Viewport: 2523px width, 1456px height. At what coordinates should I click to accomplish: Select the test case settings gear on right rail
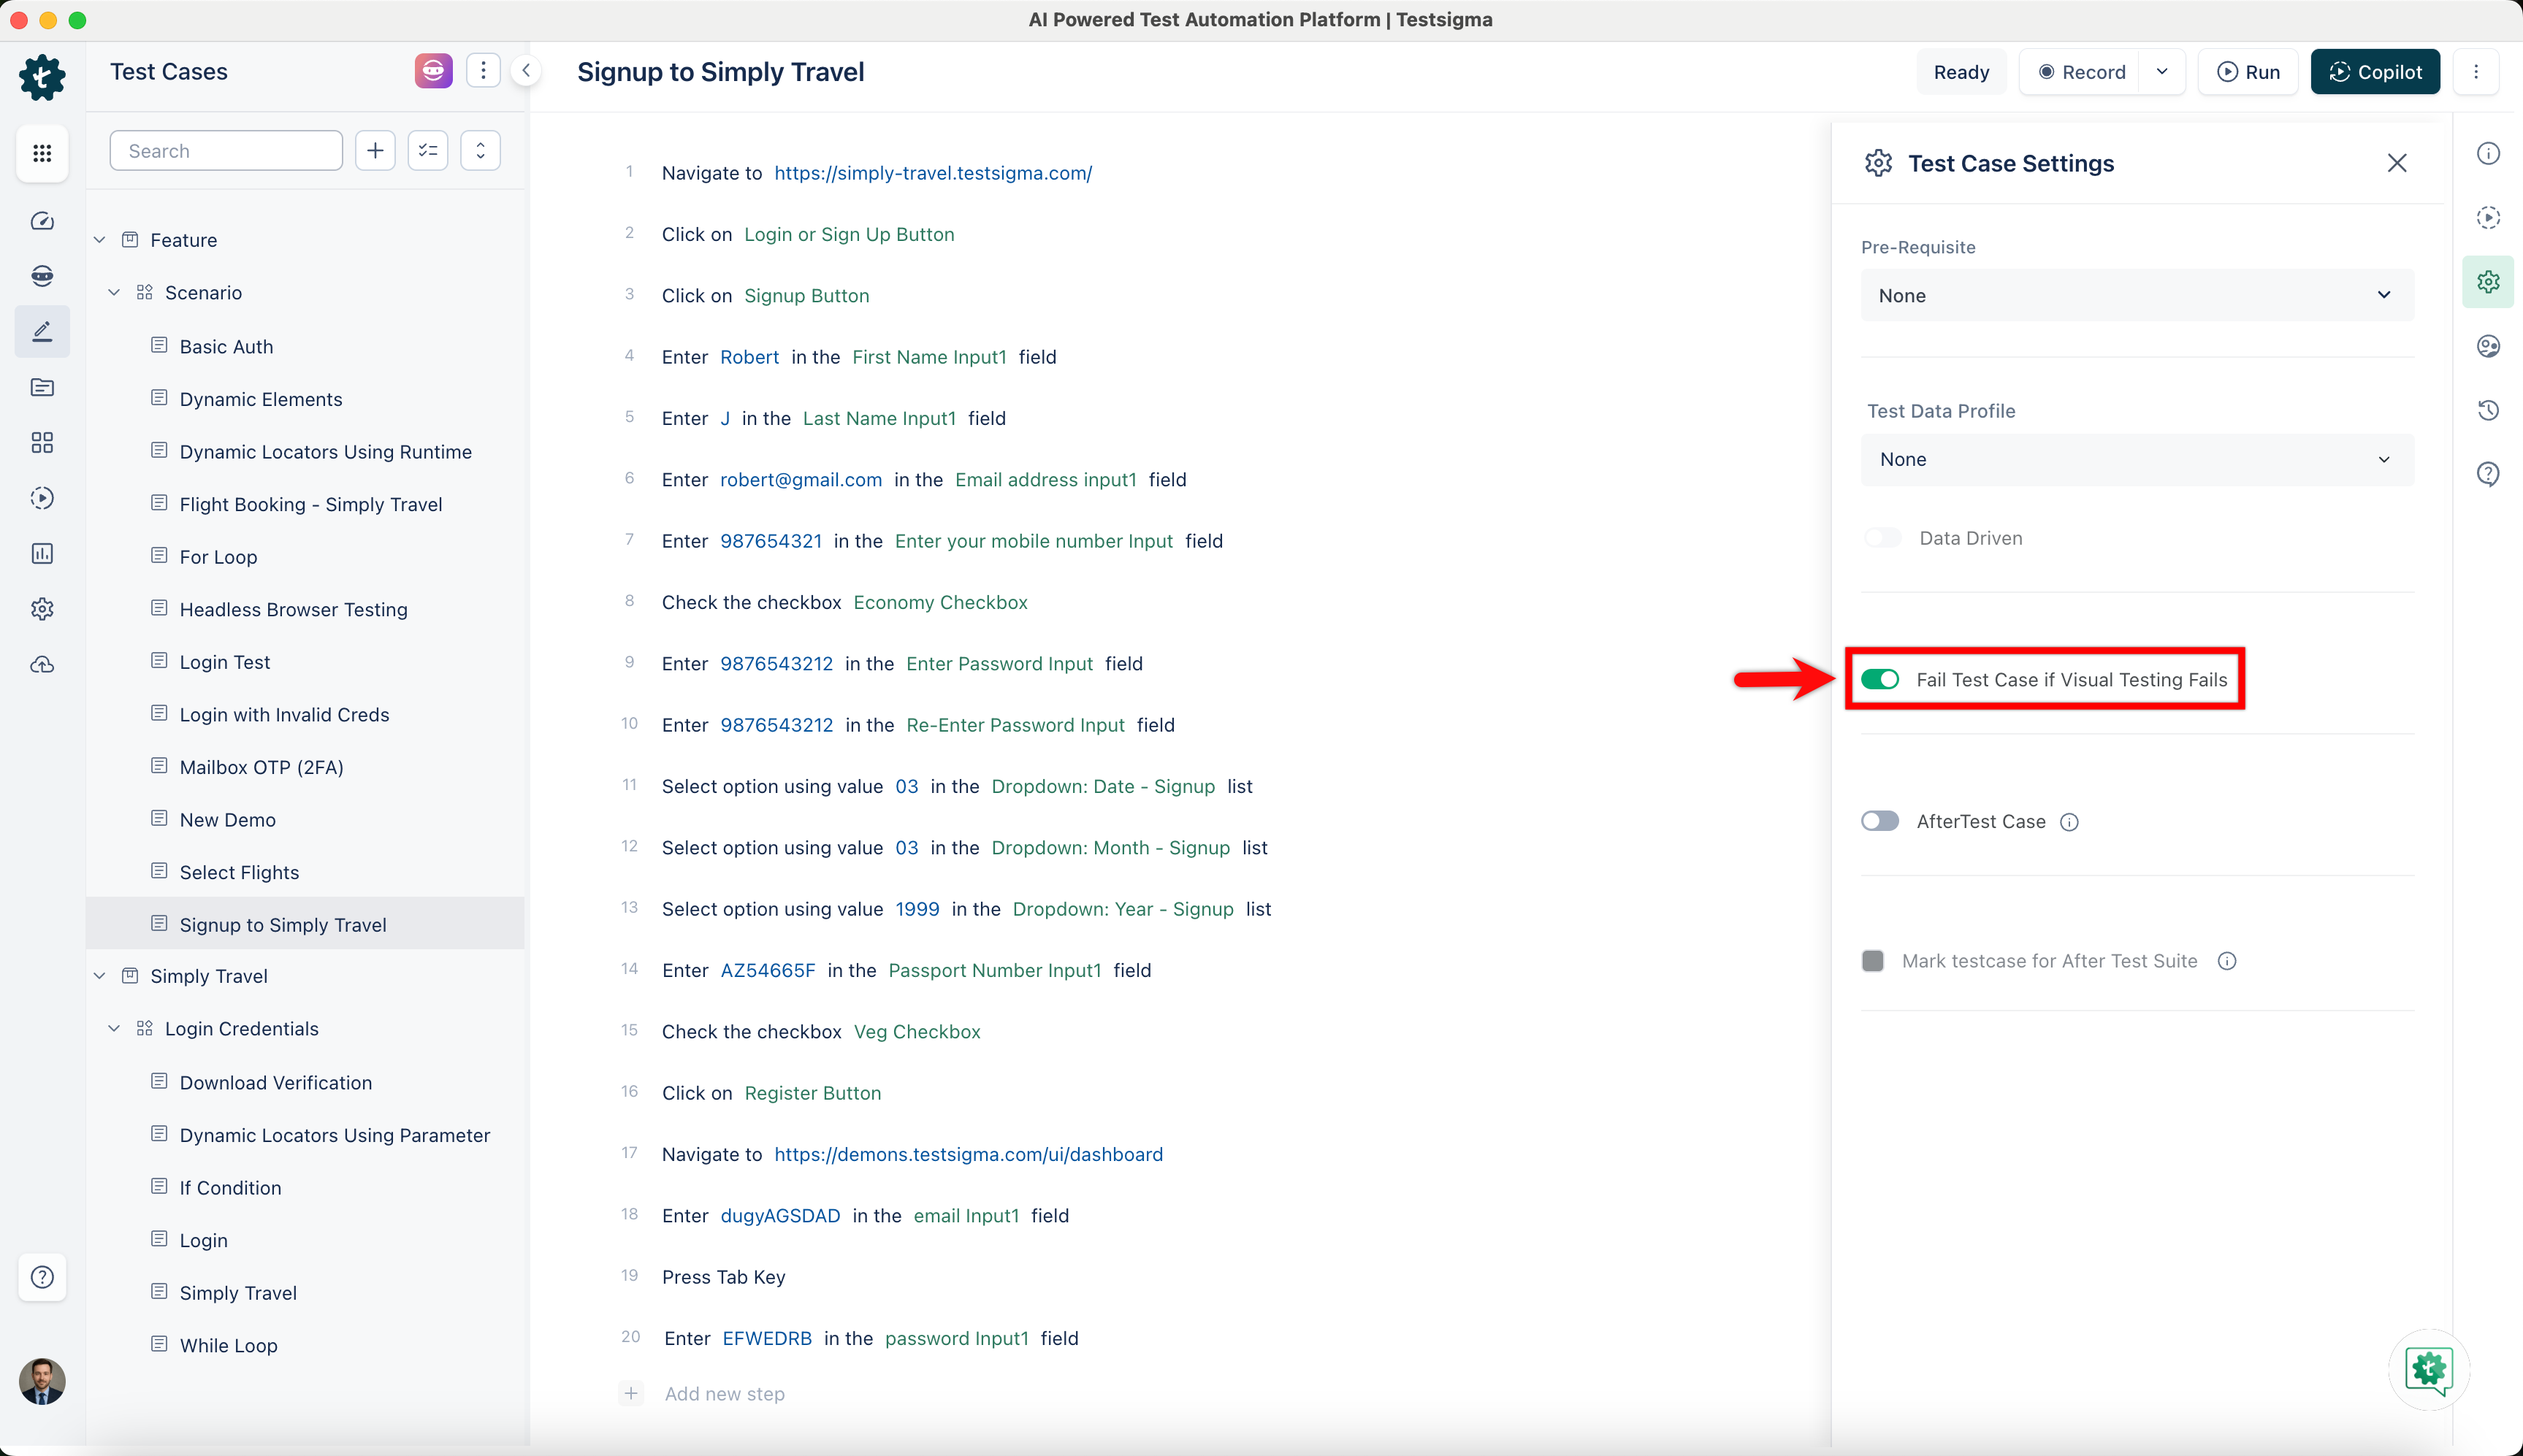pos(2488,282)
